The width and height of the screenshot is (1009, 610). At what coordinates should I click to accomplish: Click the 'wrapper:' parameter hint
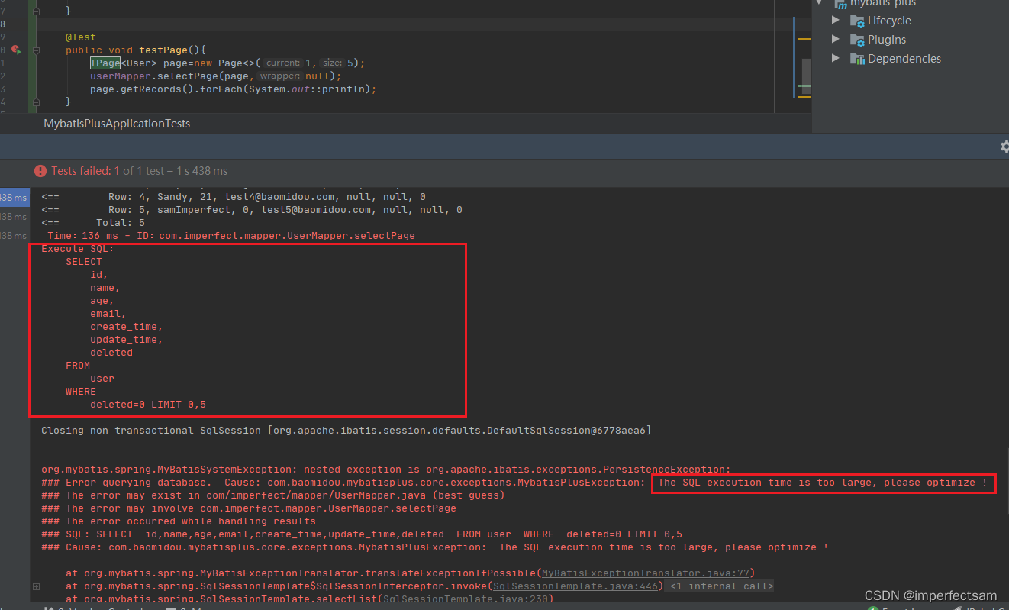(x=280, y=76)
